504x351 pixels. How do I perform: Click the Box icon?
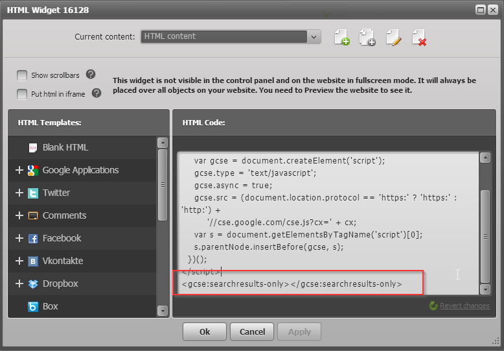pyautogui.click(x=33, y=306)
